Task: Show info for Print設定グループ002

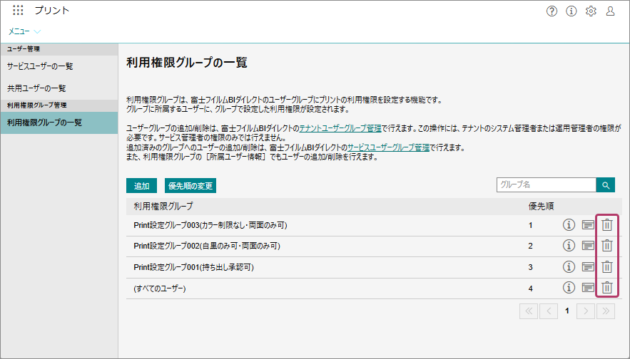Action: [569, 245]
